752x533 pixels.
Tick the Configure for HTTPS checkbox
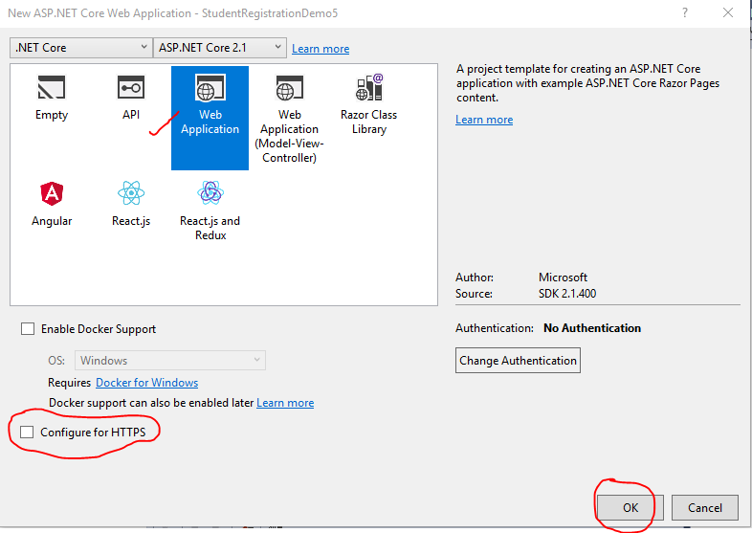[x=27, y=433]
